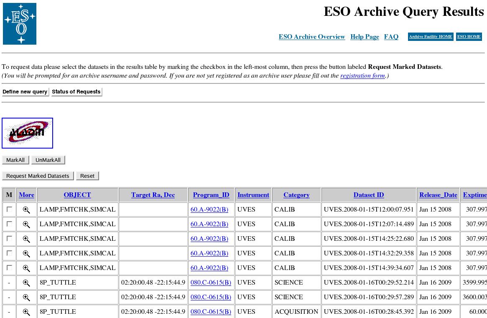Click the ESO logo in the header
This screenshot has height=318, width=487.
tap(20, 24)
